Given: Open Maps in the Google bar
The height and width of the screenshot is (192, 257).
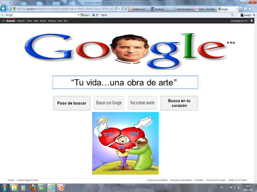Looking at the screenshot, I should pyautogui.click(x=36, y=21).
